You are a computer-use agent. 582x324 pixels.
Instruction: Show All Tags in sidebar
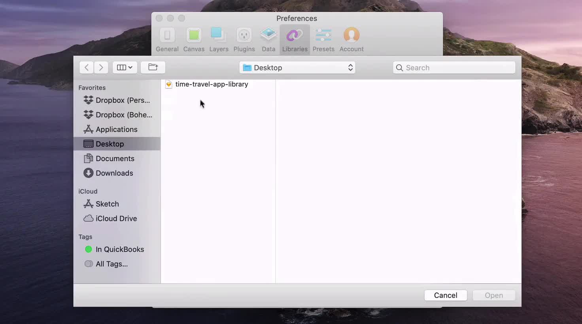117,264
